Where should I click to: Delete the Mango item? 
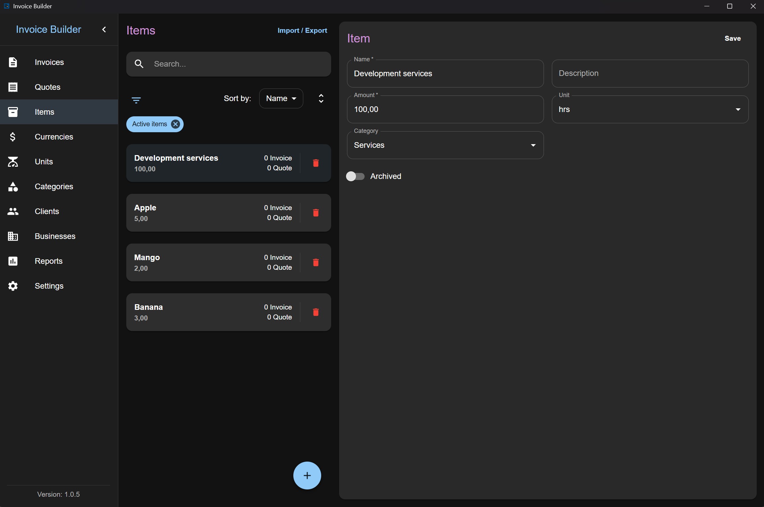[316, 262]
